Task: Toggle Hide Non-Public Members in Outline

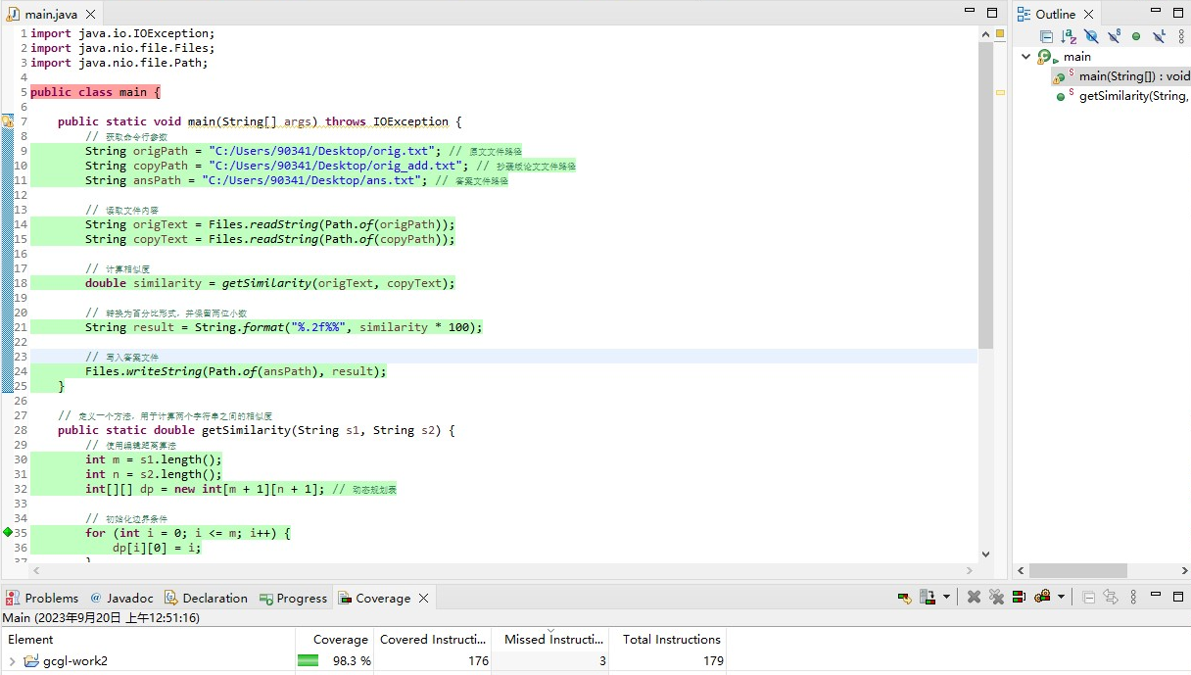Action: click(1136, 36)
